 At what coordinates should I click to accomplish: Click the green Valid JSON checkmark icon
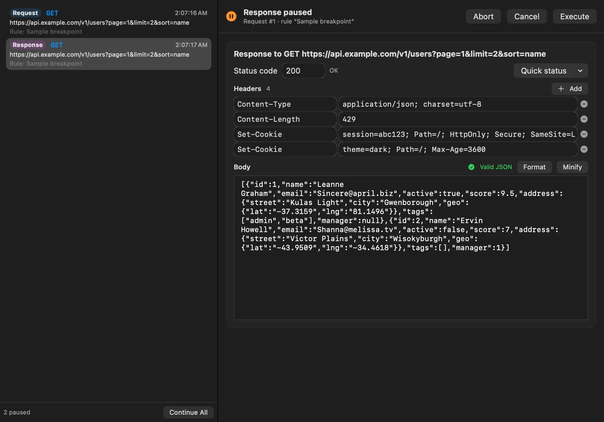471,167
